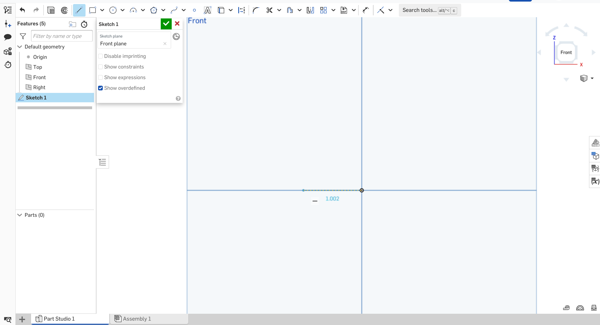600x325 pixels.
Task: Select the Front plane in tree
Action: click(39, 77)
